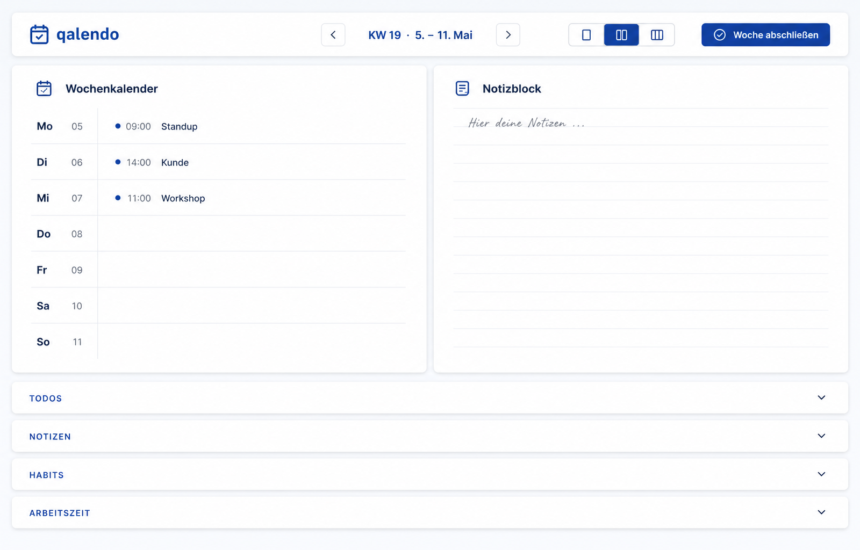The width and height of the screenshot is (860, 550).
Task: Click Woche abschließen button
Action: coord(765,35)
